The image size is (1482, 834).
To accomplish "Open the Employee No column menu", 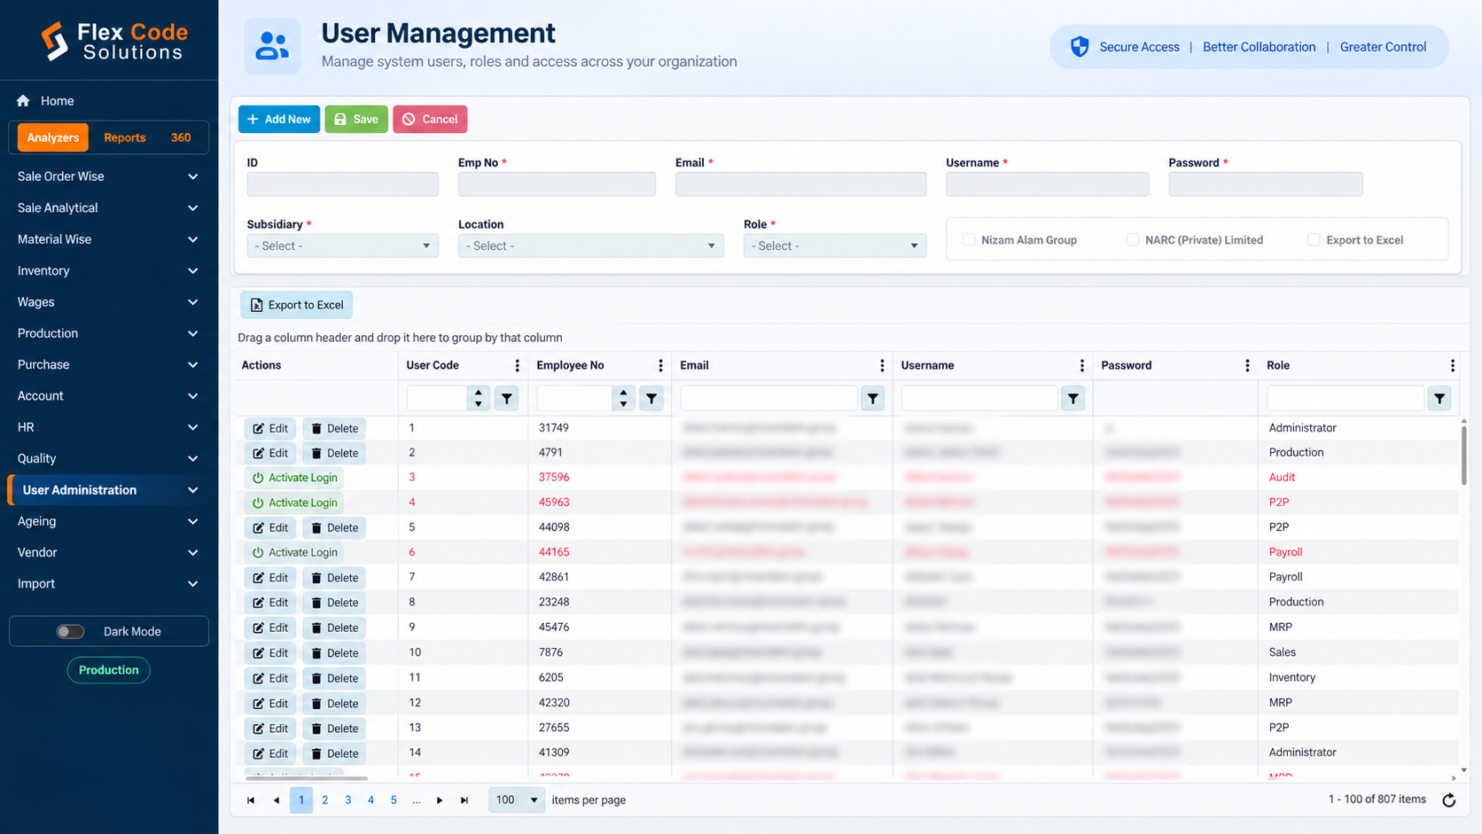I will click(660, 365).
